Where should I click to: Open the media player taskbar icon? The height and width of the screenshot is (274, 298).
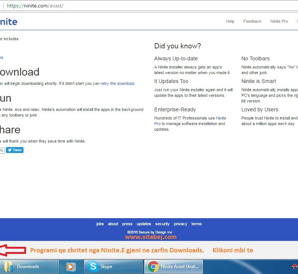click(71, 267)
